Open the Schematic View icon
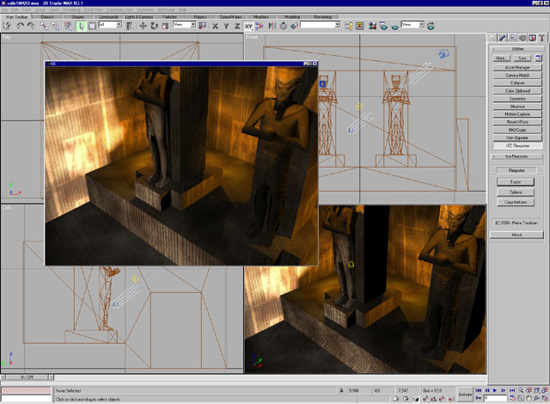 click(x=359, y=26)
